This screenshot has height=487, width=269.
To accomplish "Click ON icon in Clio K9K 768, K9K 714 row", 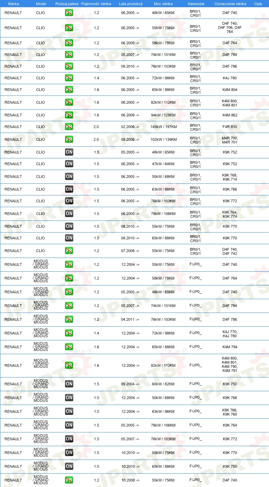I will 69,177.
